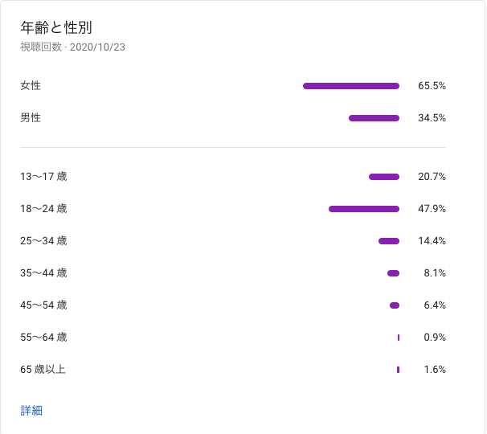Viewport: 487px width, 434px height.
Task: Click the 年齢と性別 card title
Action: [x=56, y=27]
